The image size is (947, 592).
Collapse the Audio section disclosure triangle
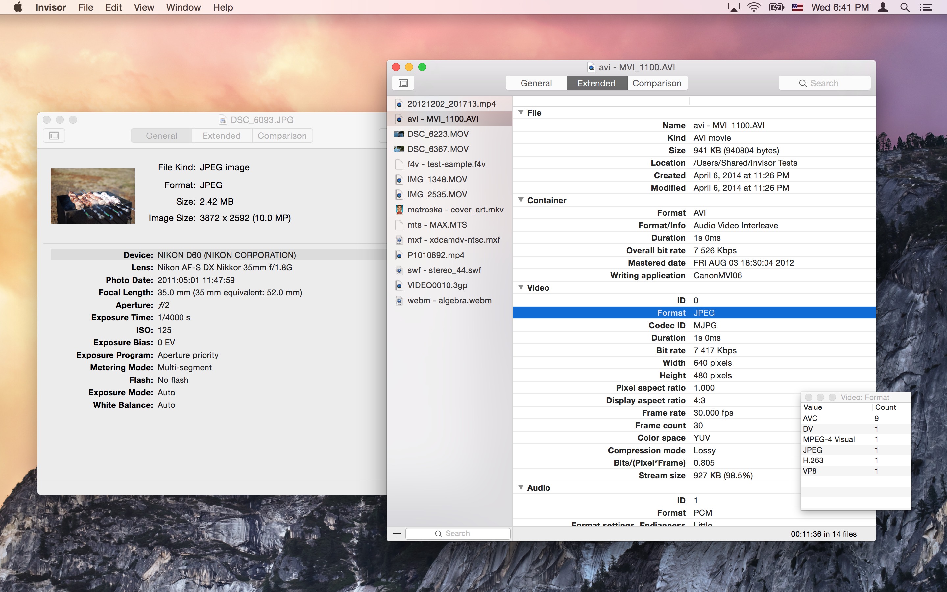(521, 488)
